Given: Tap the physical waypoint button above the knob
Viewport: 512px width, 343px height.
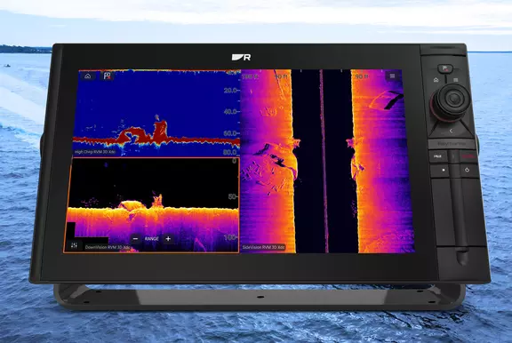Looking at the screenshot, I should 444,68.
